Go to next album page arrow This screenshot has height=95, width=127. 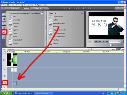(82, 13)
